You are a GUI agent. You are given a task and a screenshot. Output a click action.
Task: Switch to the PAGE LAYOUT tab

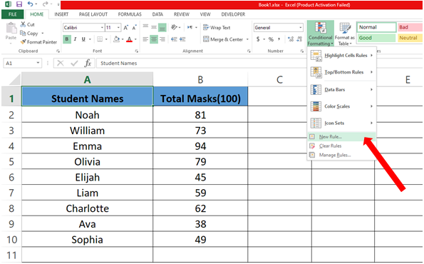[93, 14]
